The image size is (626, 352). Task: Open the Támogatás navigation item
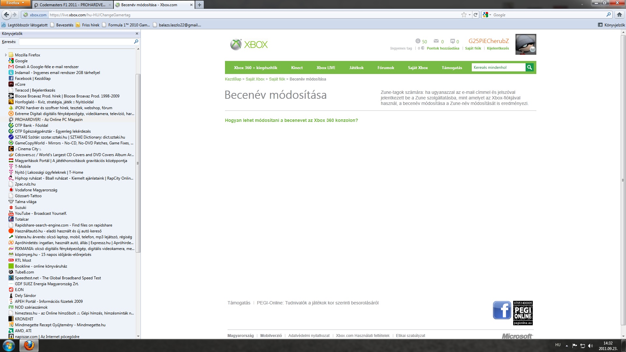pyautogui.click(x=452, y=68)
